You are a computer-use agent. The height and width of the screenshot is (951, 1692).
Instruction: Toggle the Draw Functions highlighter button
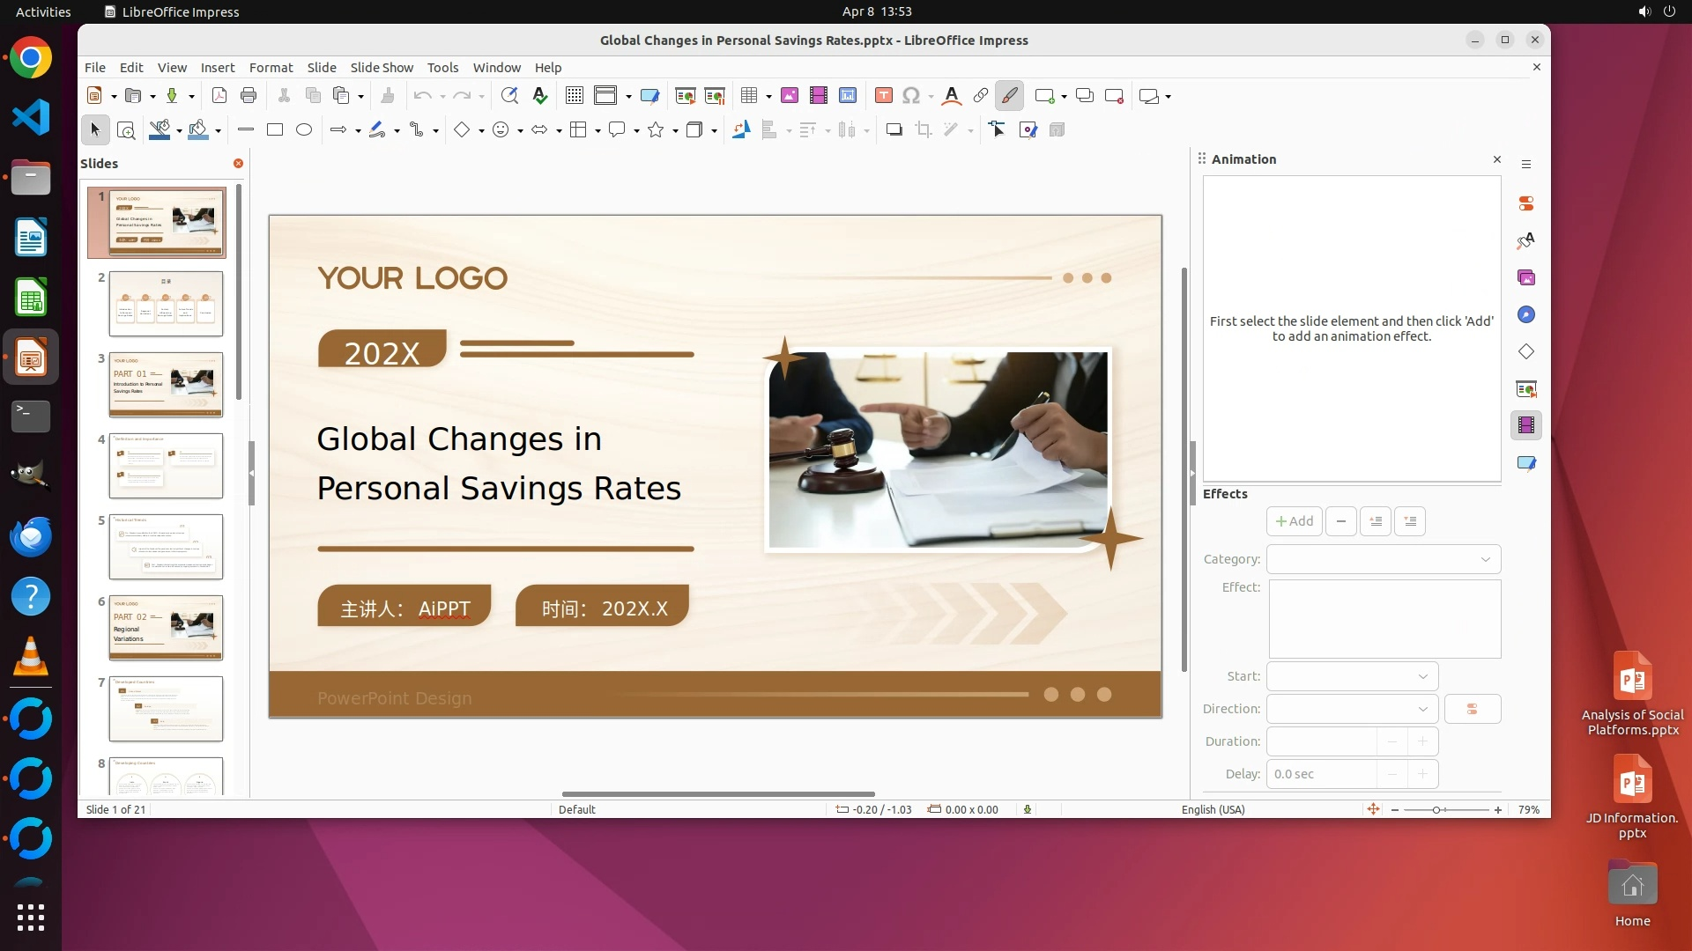pyautogui.click(x=1010, y=96)
